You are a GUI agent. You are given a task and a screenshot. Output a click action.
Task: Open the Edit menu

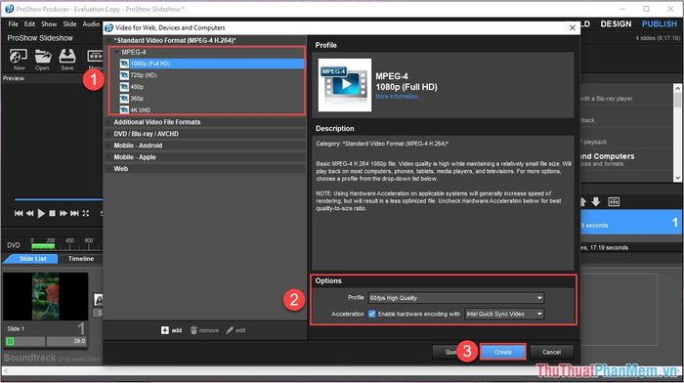[x=29, y=24]
